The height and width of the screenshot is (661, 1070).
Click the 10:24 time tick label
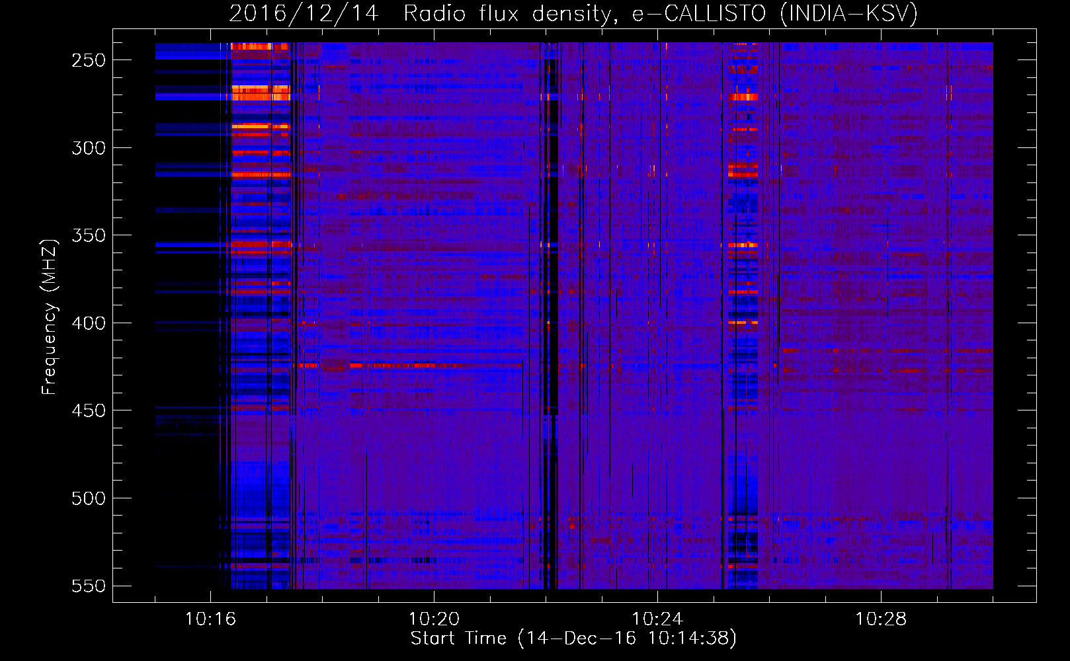point(657,619)
